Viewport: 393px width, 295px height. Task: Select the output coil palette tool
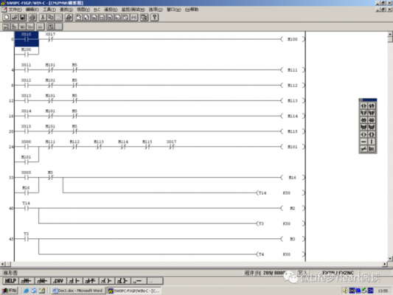(x=364, y=134)
